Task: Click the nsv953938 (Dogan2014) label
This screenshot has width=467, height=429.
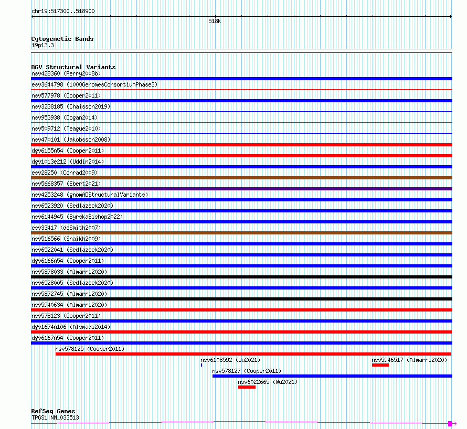Action: click(x=65, y=117)
